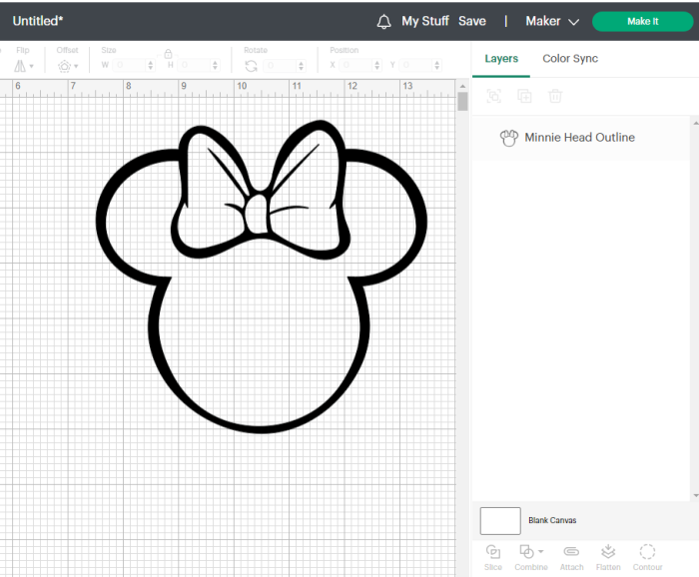The height and width of the screenshot is (577, 699).
Task: Switch to the Layers tab
Action: [x=501, y=58]
